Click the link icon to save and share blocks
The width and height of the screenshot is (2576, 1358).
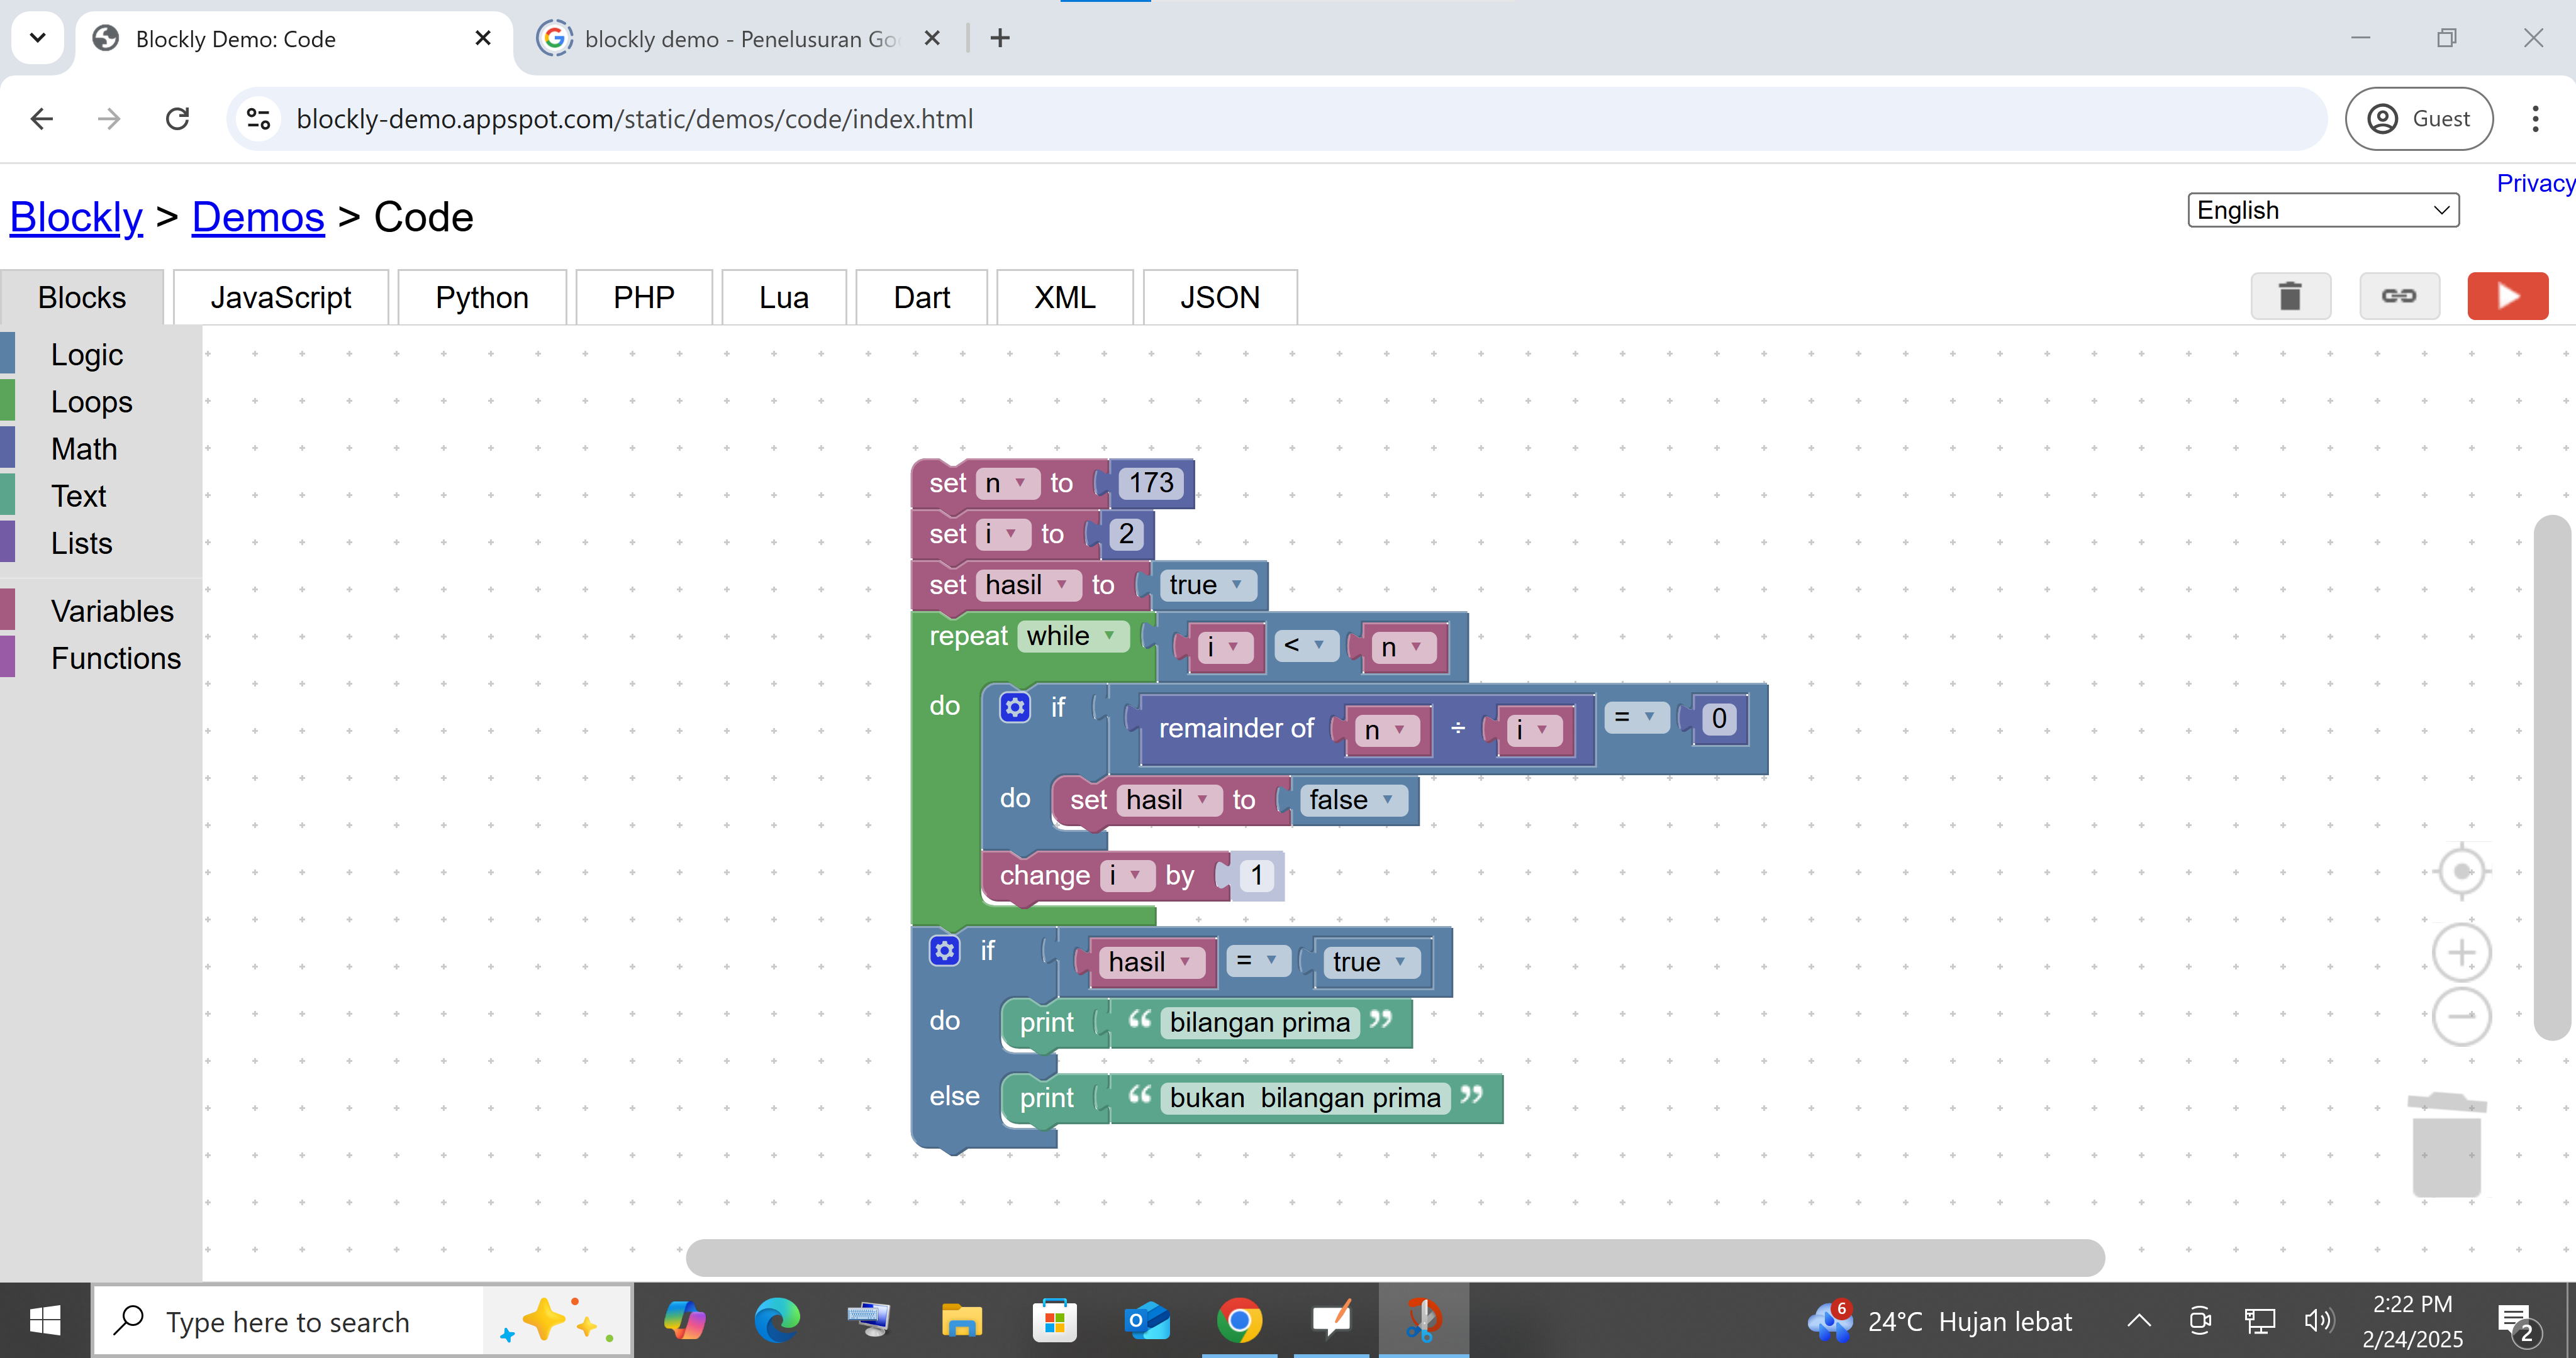(x=2398, y=295)
